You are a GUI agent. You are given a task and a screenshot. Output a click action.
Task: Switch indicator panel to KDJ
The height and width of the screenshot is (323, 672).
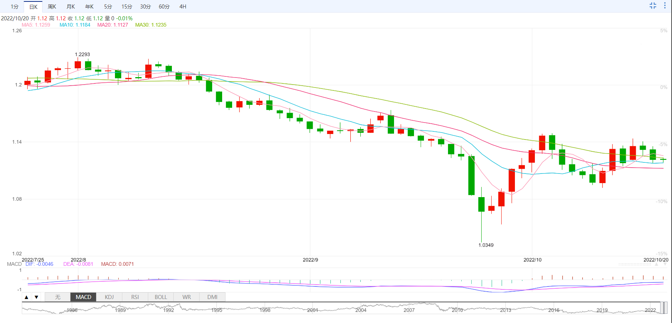click(x=109, y=297)
